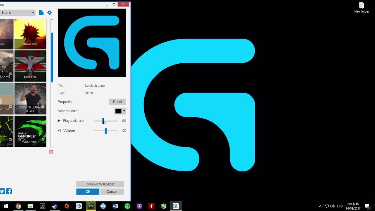Screen dimensions: 375x211
Task: Select the NVIDIA 1080P wallpaper thumbnail
Action: coord(30,131)
